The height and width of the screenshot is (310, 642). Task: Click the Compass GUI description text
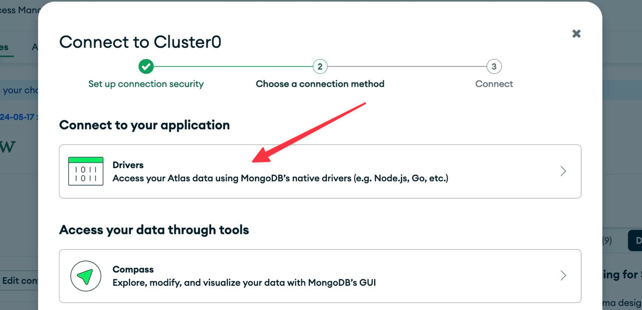pyautogui.click(x=244, y=282)
